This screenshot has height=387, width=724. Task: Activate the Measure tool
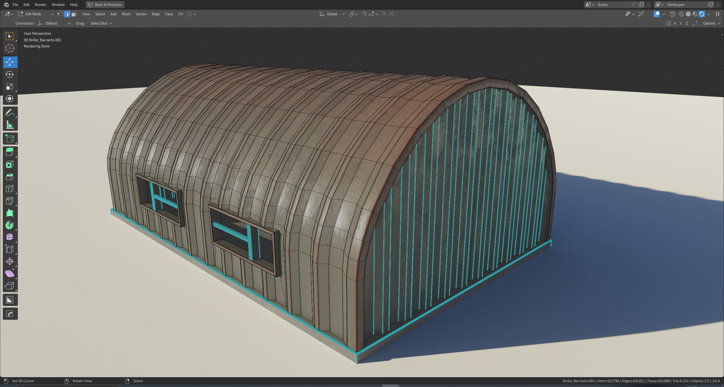click(10, 125)
